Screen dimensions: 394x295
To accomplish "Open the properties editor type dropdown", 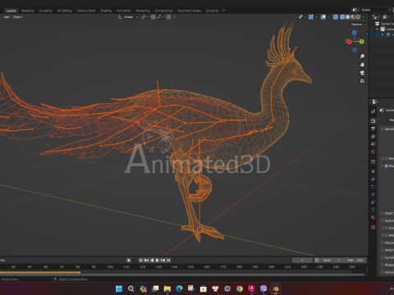I will coord(375,102).
